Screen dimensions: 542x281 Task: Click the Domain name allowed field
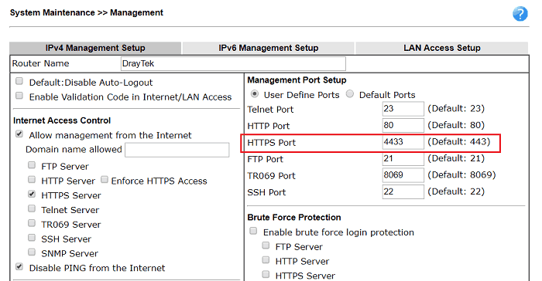point(177,150)
